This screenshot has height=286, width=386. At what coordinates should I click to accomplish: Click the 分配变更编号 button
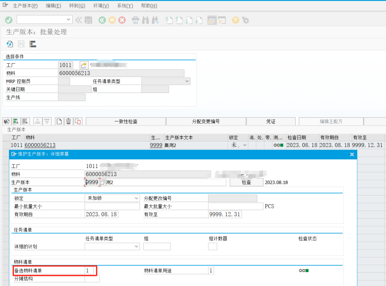coord(206,122)
